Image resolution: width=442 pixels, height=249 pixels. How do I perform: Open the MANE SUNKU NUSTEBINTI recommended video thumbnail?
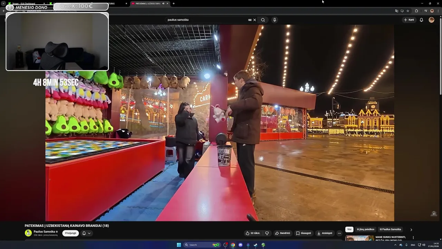[360, 238]
